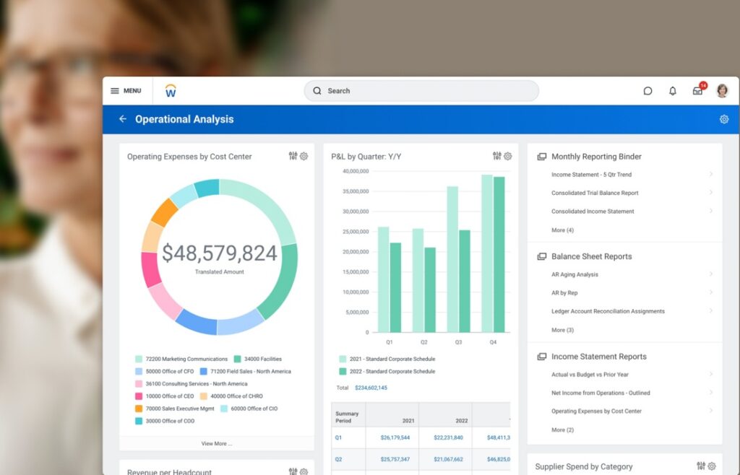This screenshot has height=475, width=740.
Task: Open gear icon on P&L by Quarter card
Action: [x=508, y=156]
